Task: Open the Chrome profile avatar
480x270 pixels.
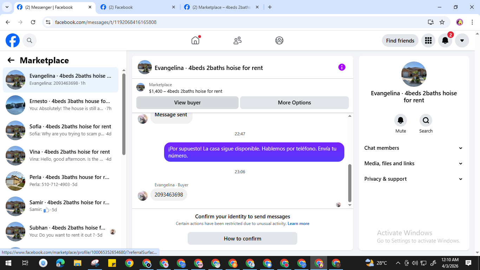Action: (x=460, y=22)
